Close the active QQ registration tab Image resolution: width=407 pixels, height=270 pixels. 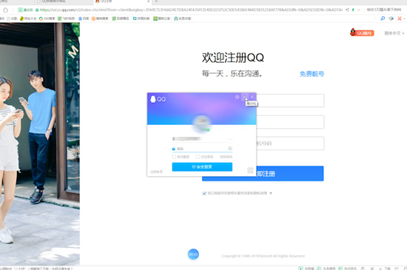click(x=149, y=1)
